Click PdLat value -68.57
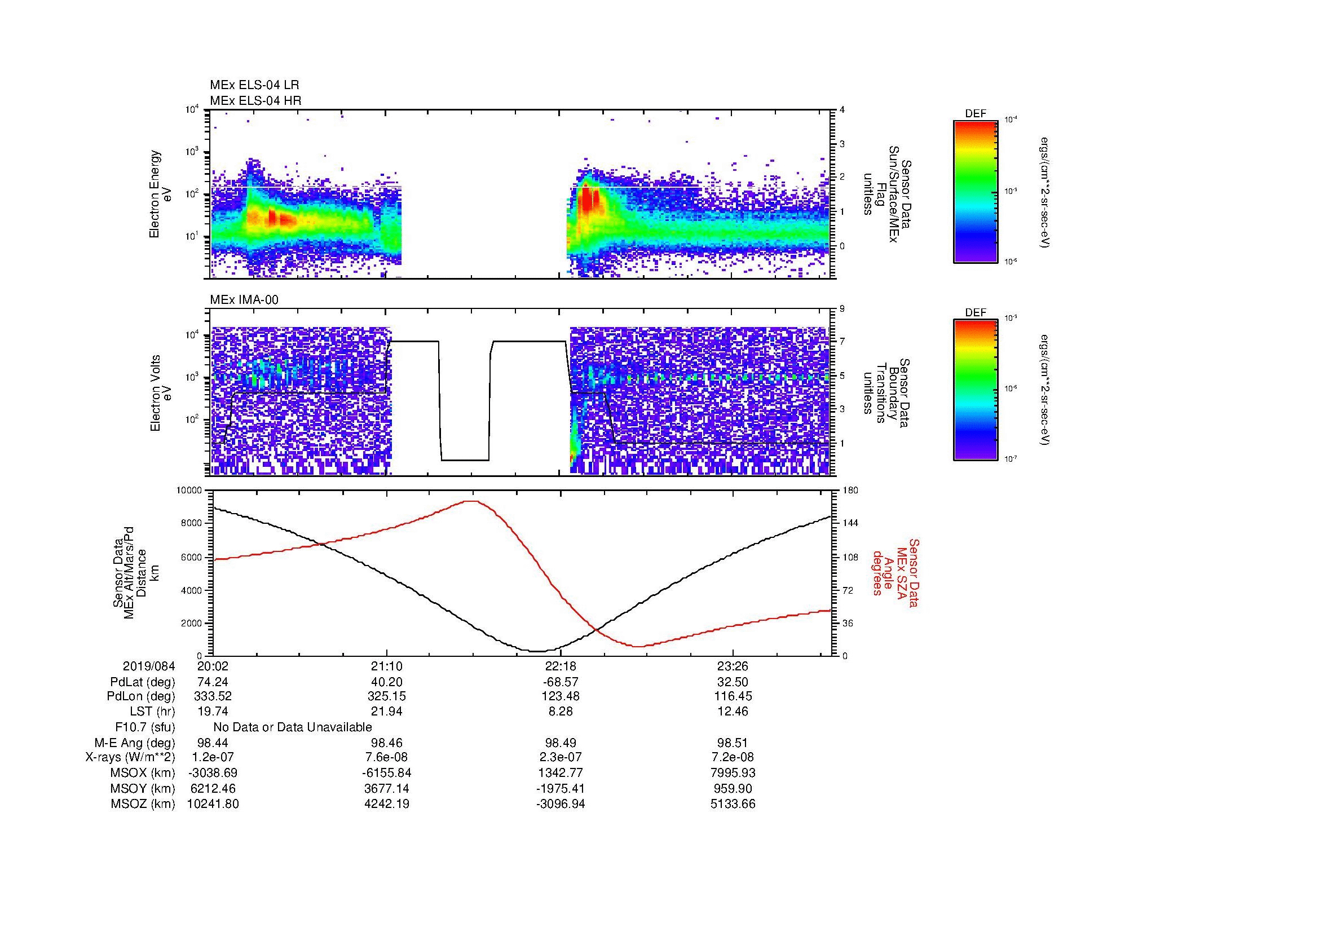1319x932 pixels. [x=561, y=682]
